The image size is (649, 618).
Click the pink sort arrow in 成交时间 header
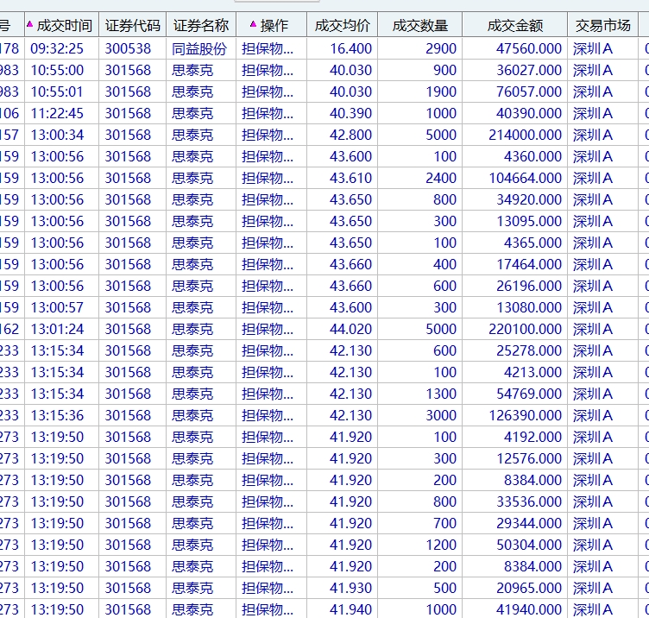pyautogui.click(x=29, y=24)
